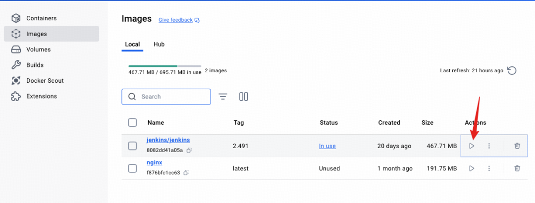Click the 2.491 tag cell
The width and height of the screenshot is (535, 203).
point(241,146)
